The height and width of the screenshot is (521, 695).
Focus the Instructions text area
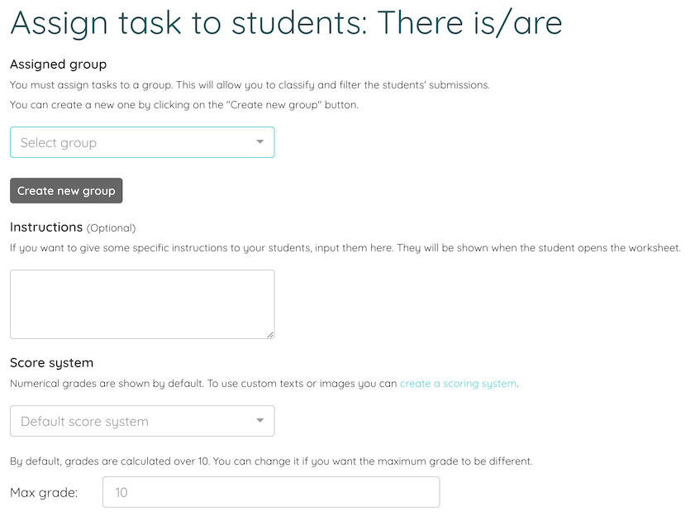tap(142, 304)
